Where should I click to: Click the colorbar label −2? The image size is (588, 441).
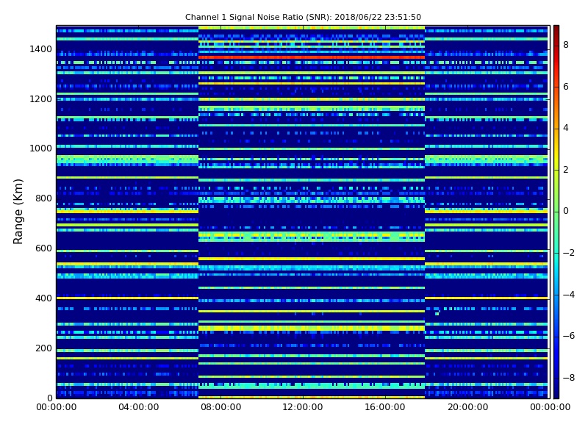569,253
